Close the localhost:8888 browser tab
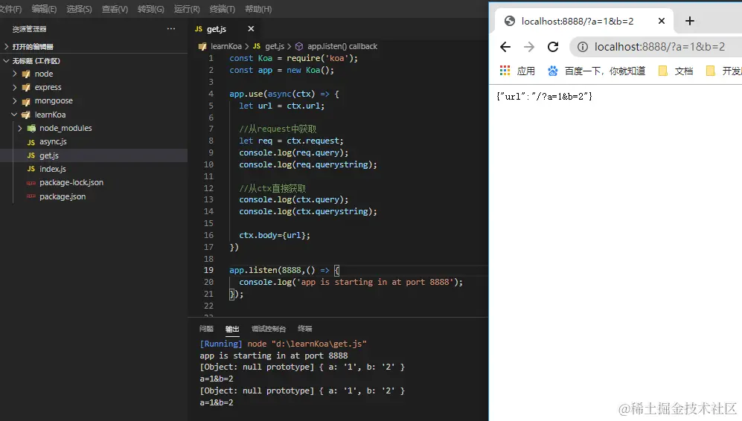 point(662,21)
